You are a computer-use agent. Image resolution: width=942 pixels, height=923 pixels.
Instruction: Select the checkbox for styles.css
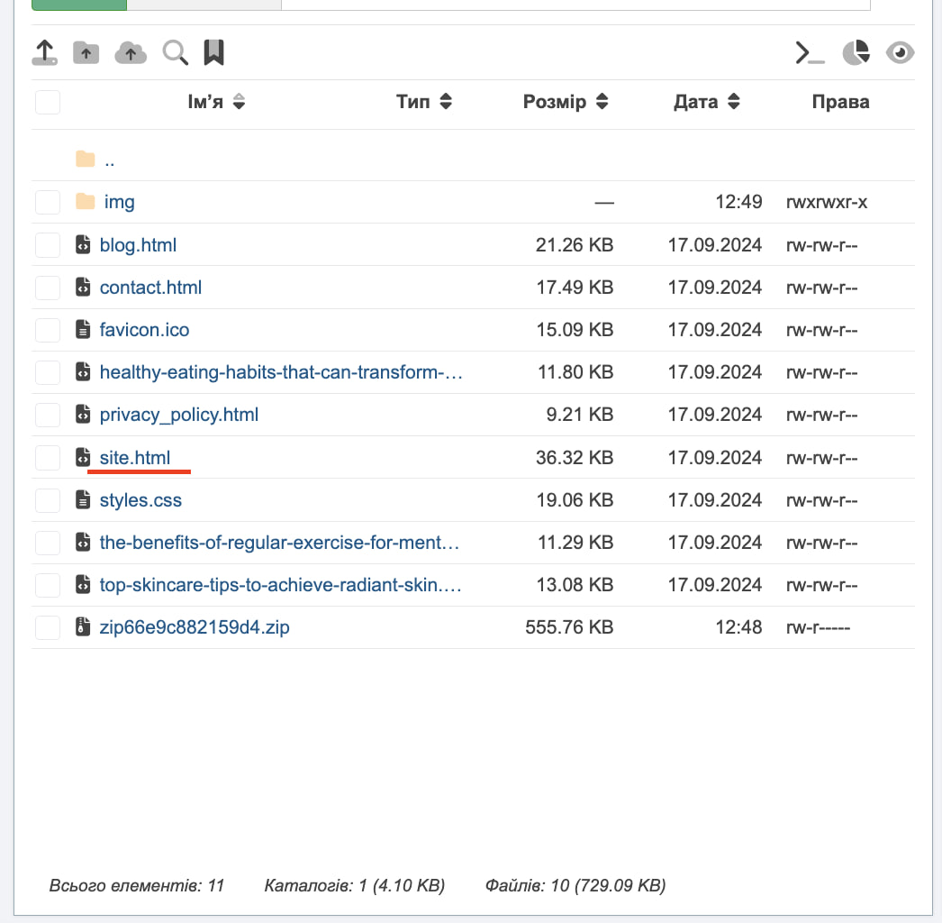pyautogui.click(x=48, y=500)
